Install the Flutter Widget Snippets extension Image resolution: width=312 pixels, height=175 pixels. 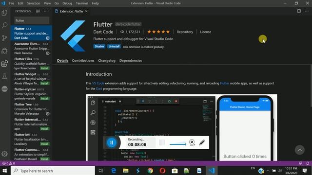click(x=45, y=83)
